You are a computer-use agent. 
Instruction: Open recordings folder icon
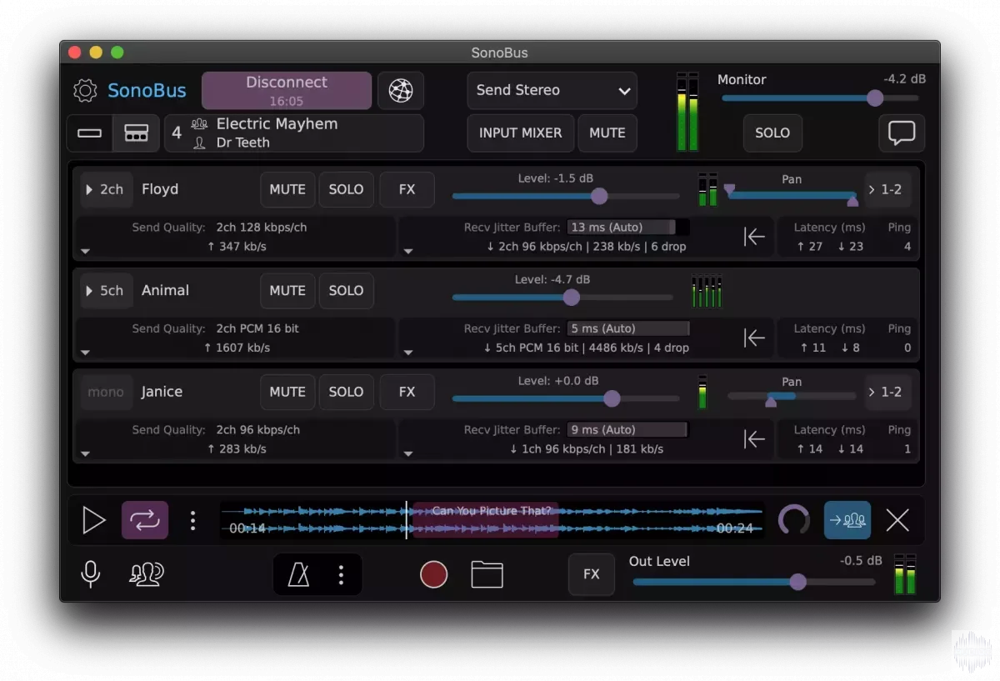[x=487, y=574]
